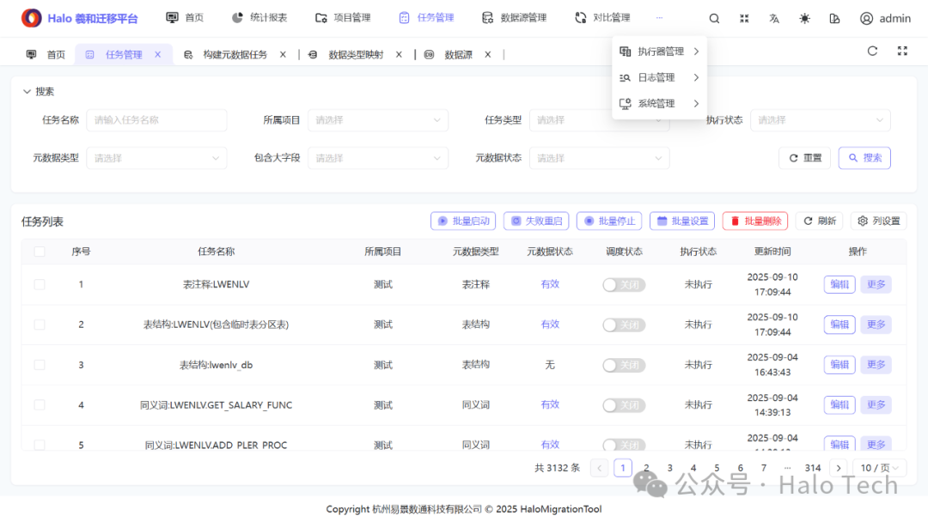
Task: Go to next page arrow in pagination
Action: 839,468
